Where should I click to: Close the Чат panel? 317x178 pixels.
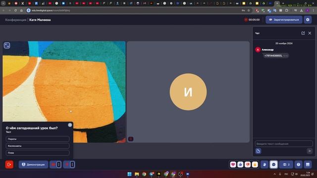[310, 33]
